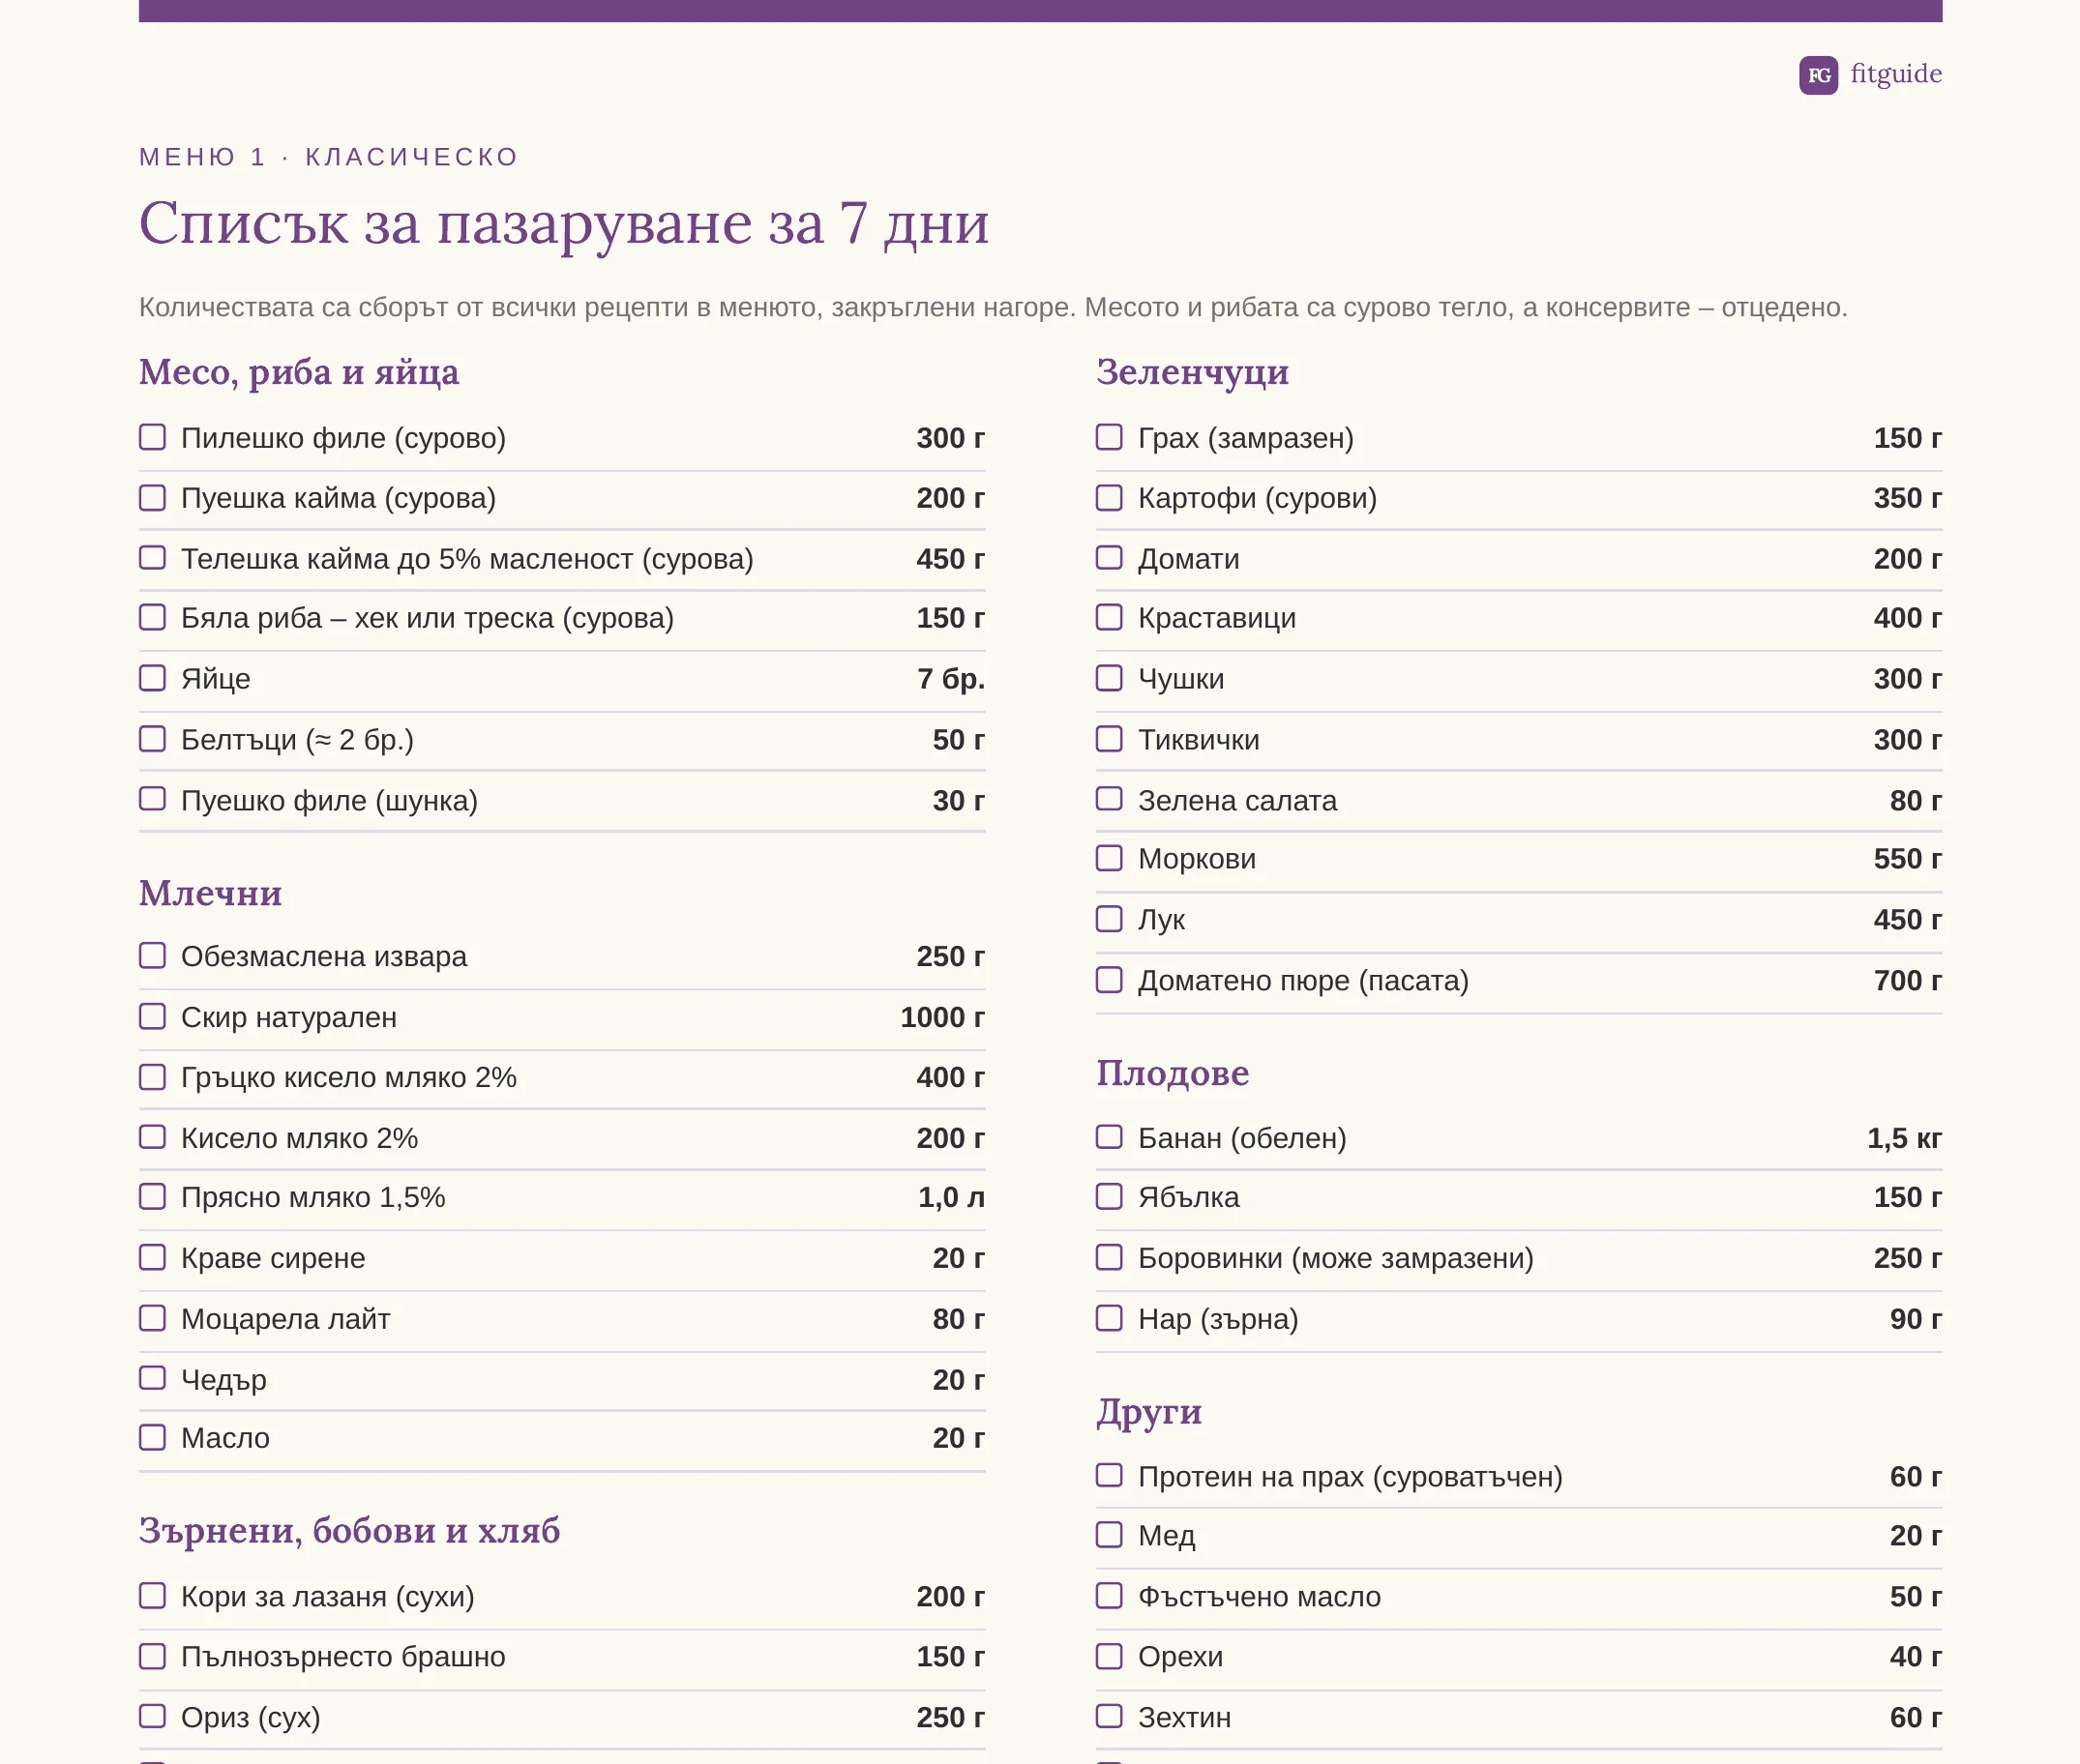The width and height of the screenshot is (2080, 1764).
Task: Check the Моркови checkbox
Action: click(x=1110, y=858)
